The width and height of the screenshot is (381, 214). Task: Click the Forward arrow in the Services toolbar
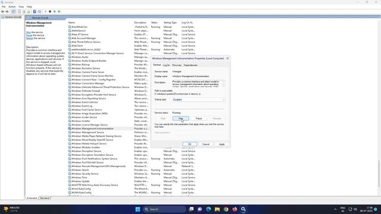coord(7,12)
